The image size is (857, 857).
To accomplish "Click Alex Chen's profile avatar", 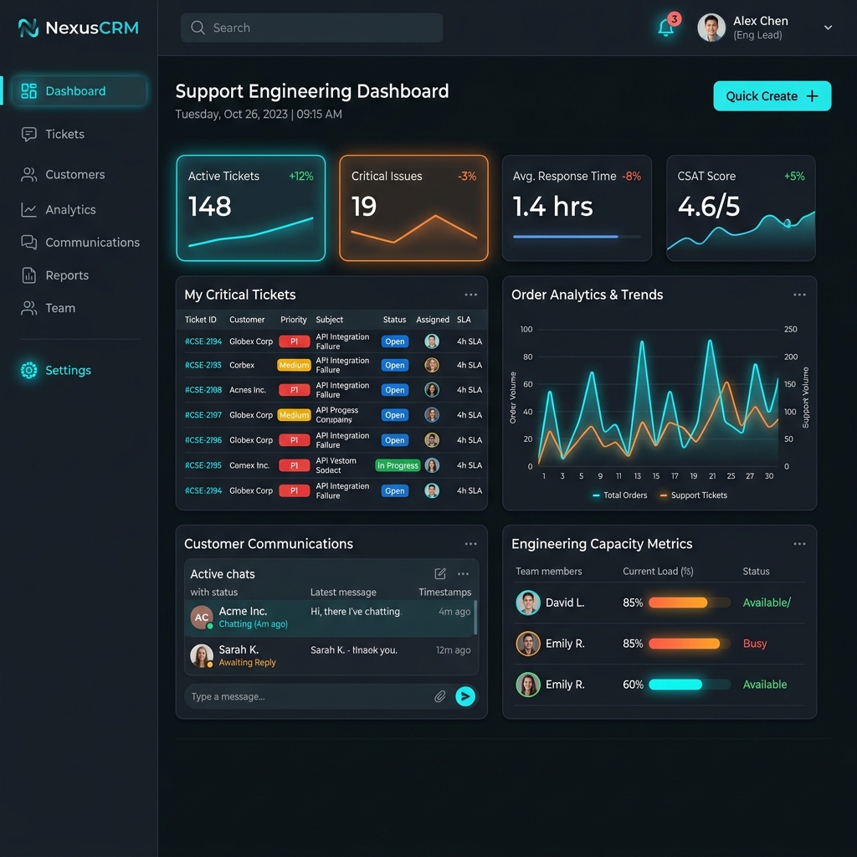I will [711, 28].
